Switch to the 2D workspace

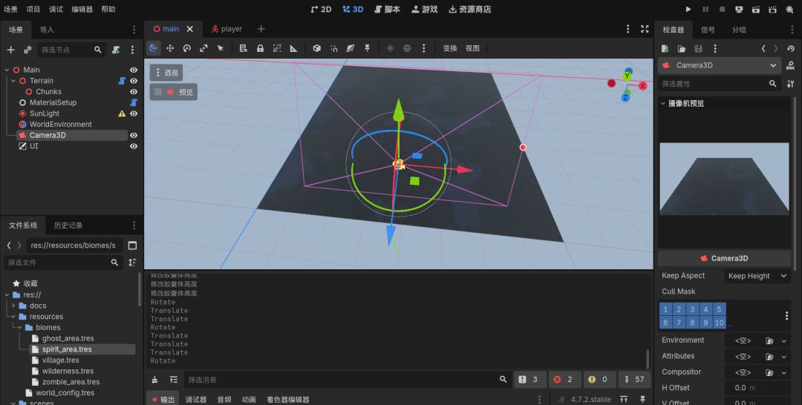pos(321,9)
